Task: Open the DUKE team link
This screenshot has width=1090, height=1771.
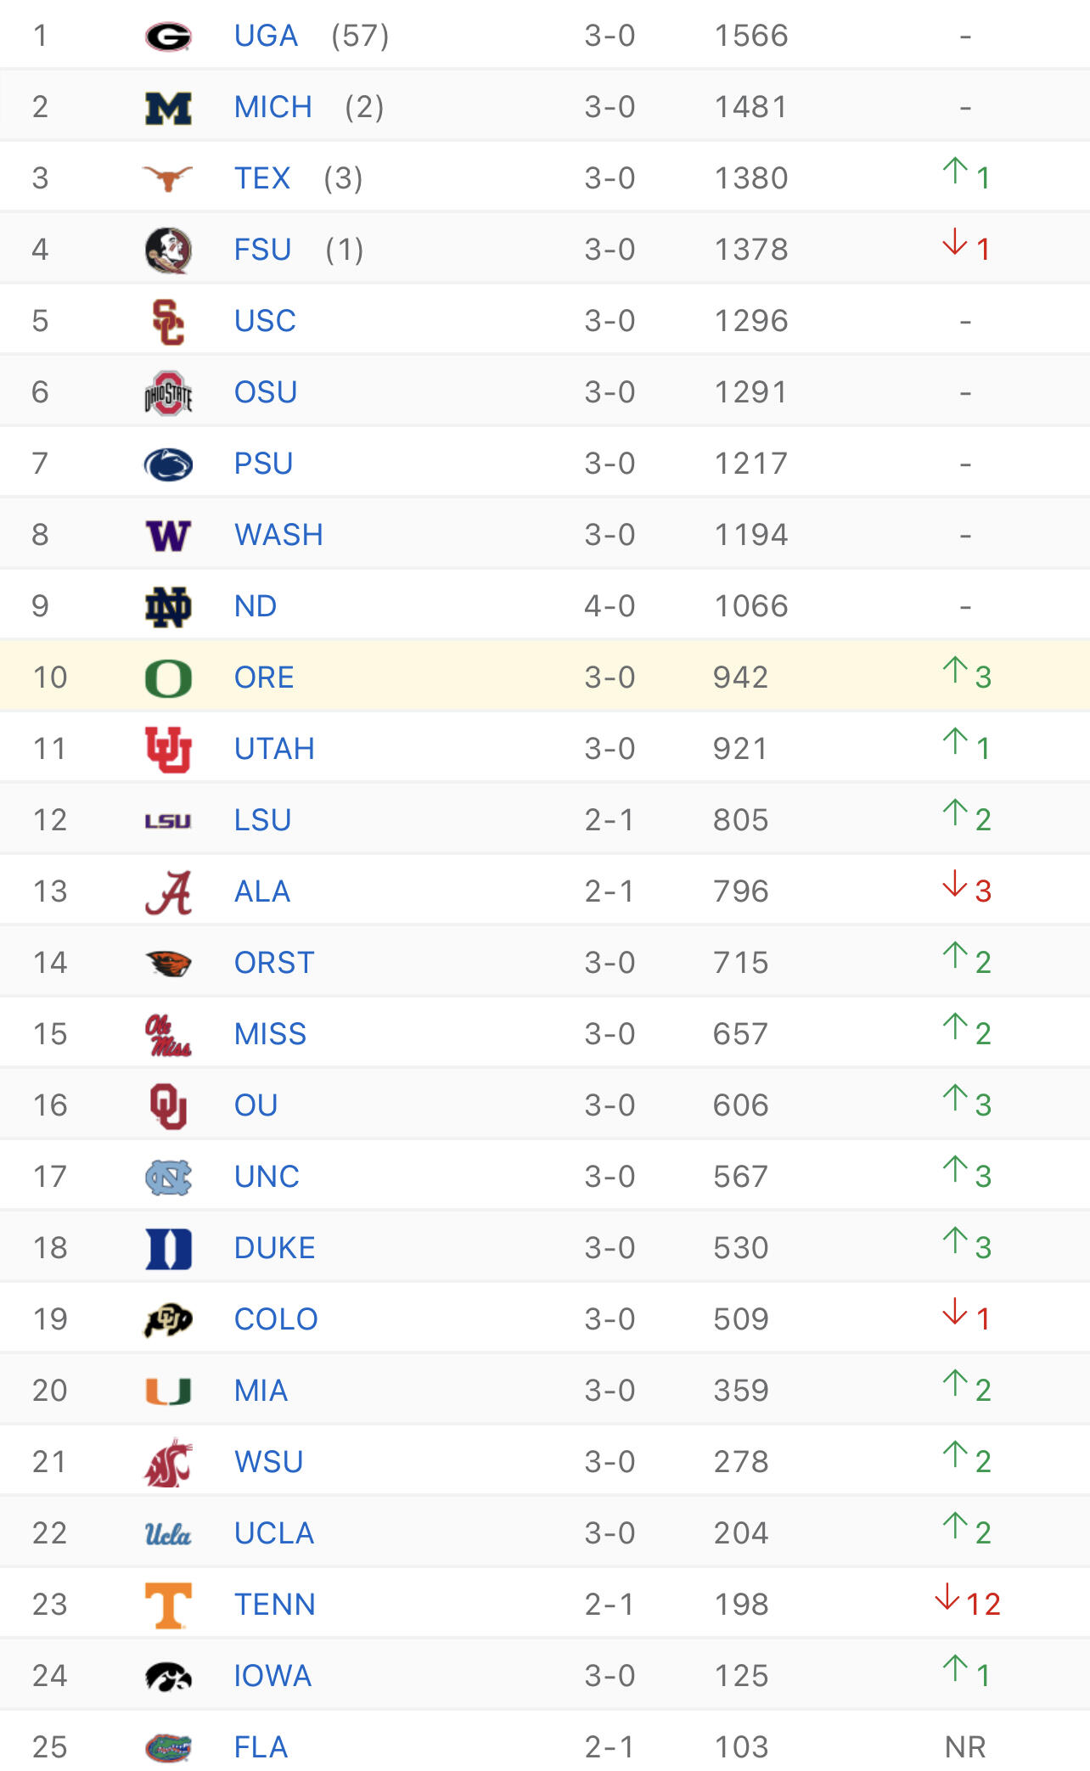Action: pyautogui.click(x=274, y=1248)
